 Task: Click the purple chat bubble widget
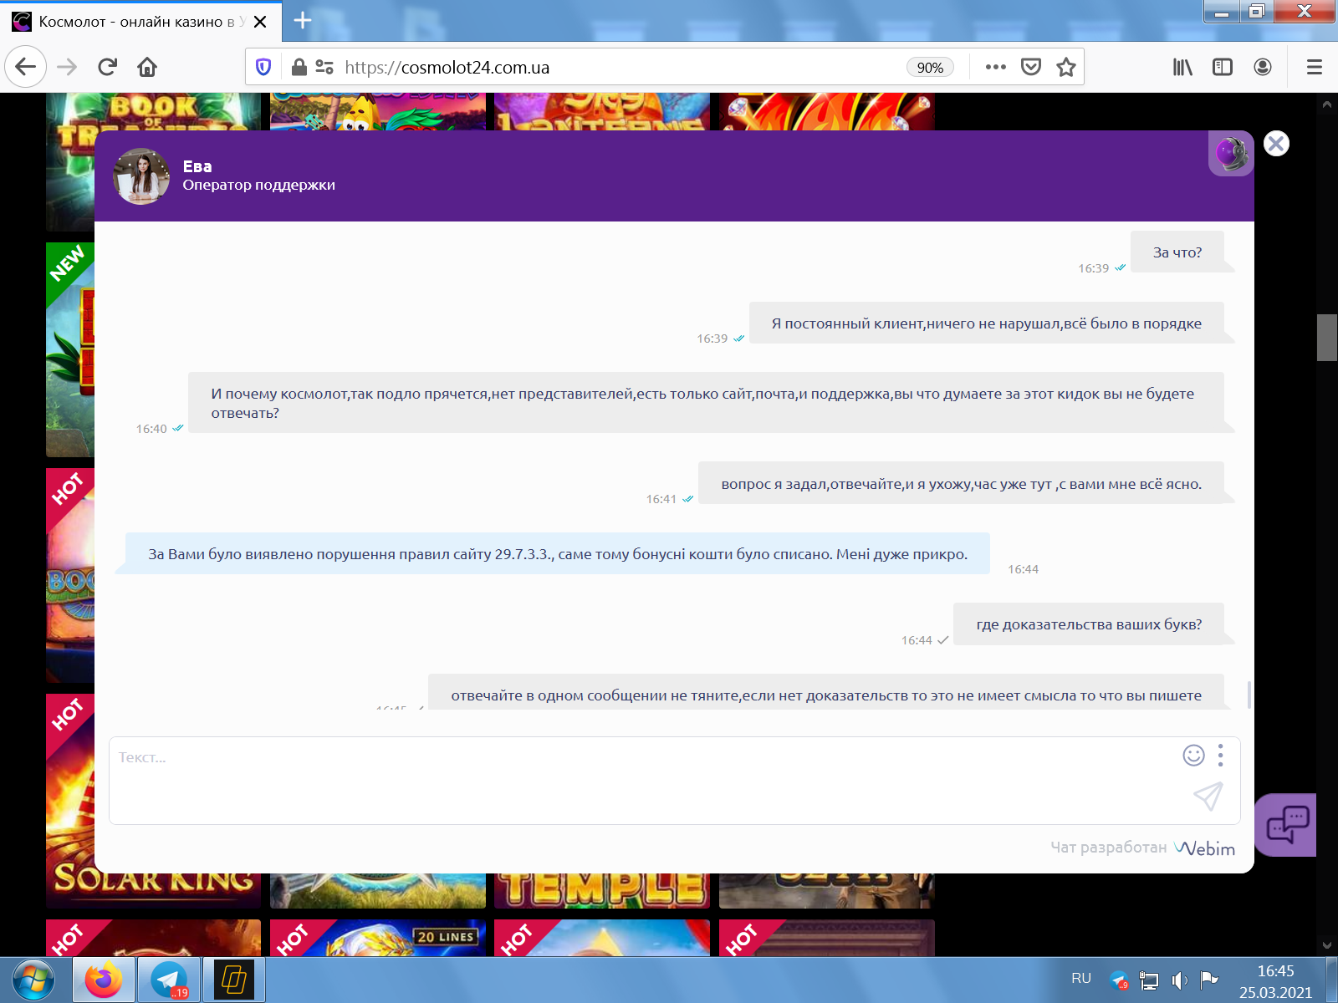click(1286, 825)
